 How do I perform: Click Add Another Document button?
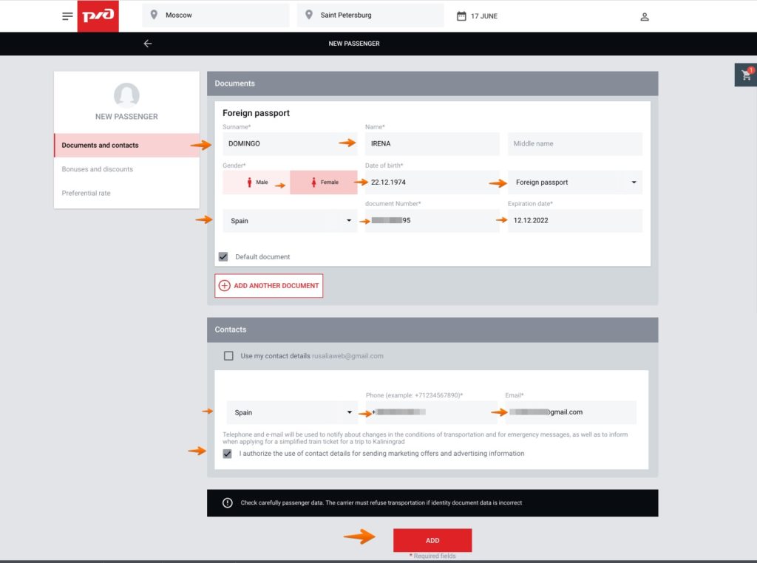[269, 286]
